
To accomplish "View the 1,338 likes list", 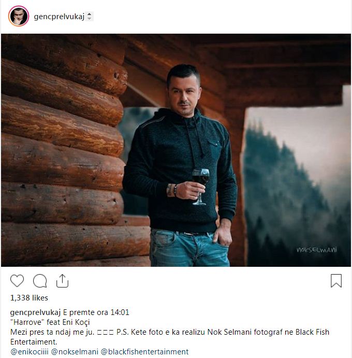I will (x=29, y=298).
